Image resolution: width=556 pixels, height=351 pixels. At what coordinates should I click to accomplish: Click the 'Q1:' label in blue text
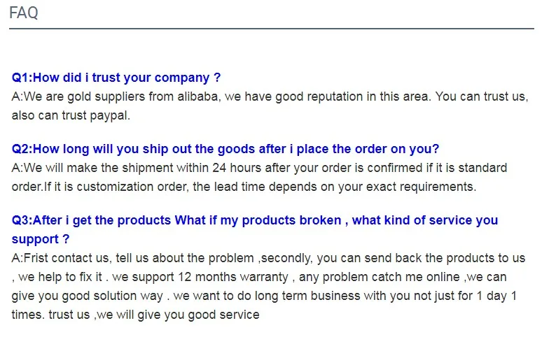(x=22, y=77)
